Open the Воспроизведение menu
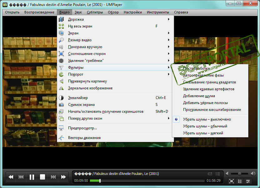The height and width of the screenshot is (188, 260). tap(39, 12)
